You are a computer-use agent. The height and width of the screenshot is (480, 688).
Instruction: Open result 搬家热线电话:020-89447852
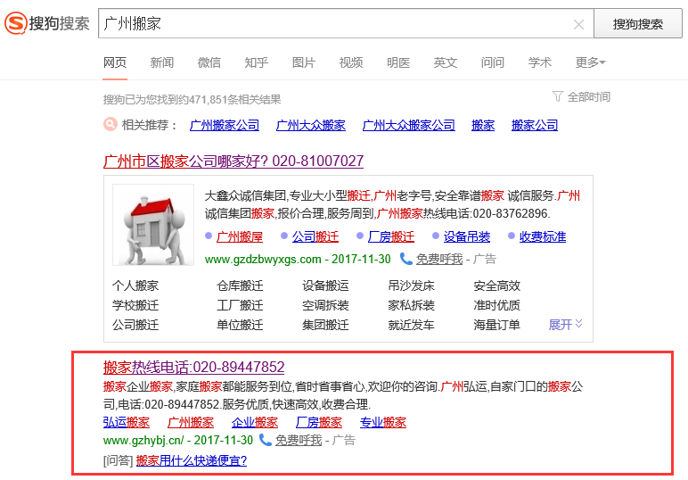[x=193, y=367]
